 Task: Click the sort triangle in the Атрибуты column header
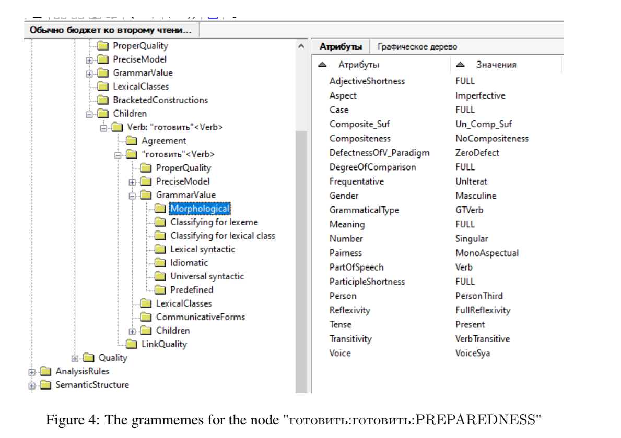[x=322, y=65]
